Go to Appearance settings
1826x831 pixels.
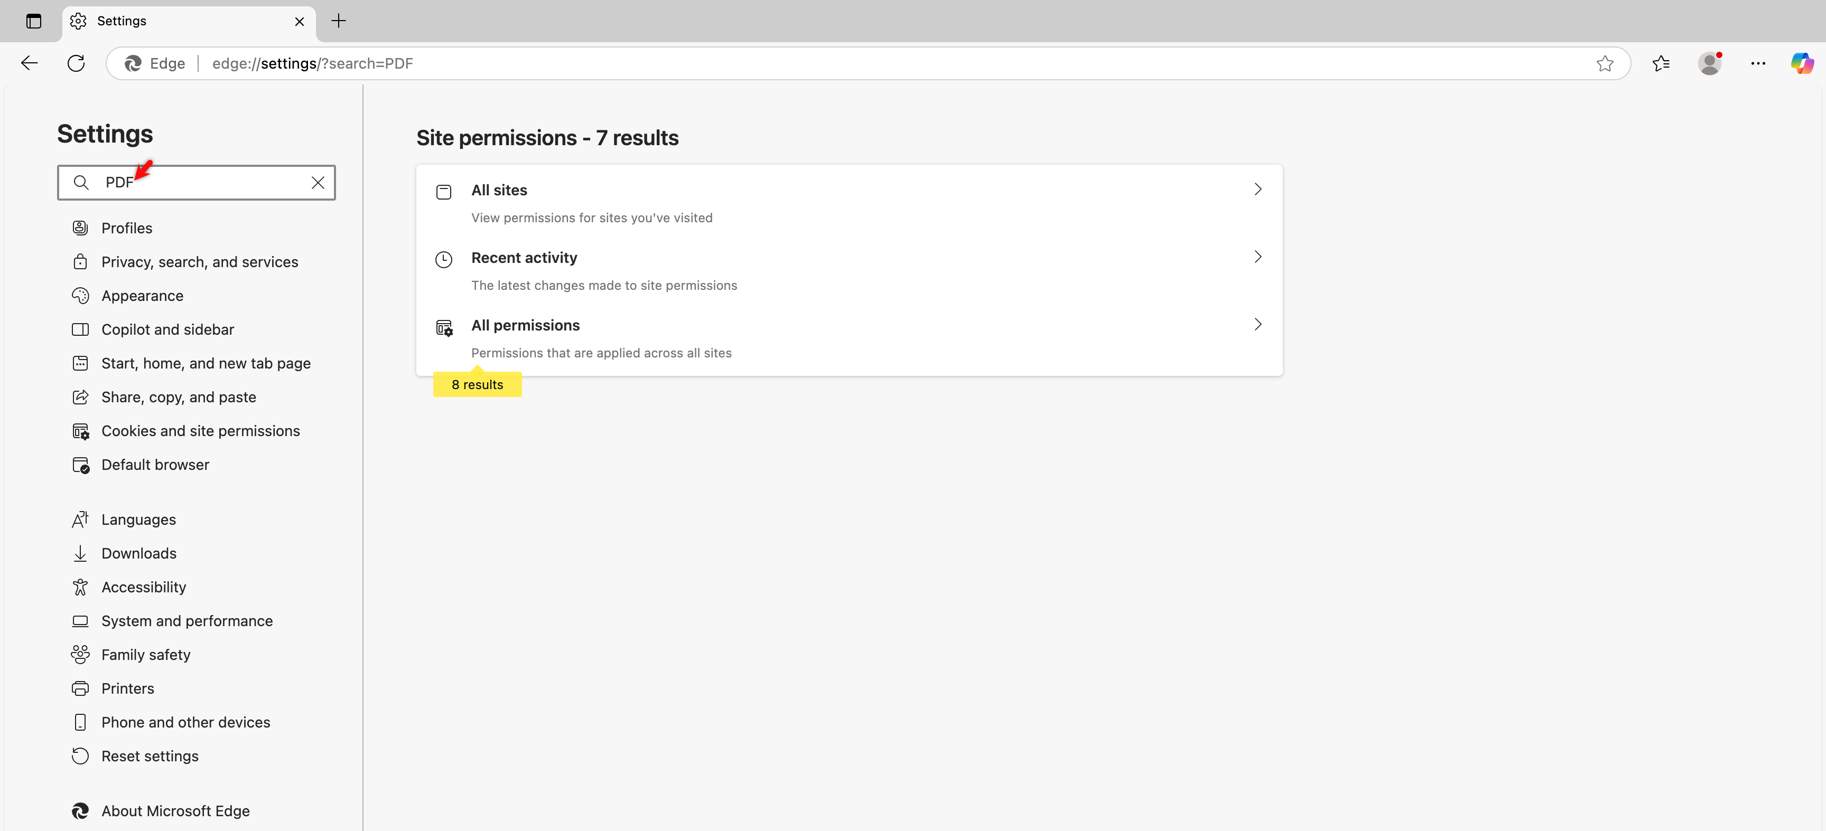click(x=142, y=296)
